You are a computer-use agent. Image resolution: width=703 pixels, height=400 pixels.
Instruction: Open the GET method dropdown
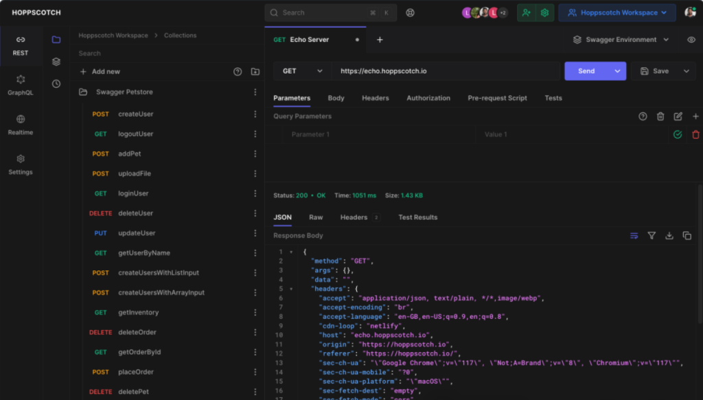tap(302, 71)
